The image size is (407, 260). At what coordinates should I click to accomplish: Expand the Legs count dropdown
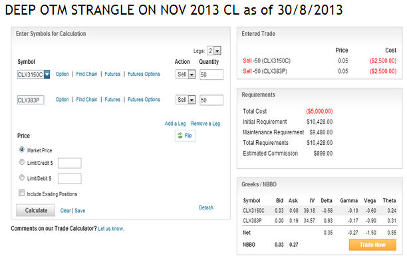point(217,51)
